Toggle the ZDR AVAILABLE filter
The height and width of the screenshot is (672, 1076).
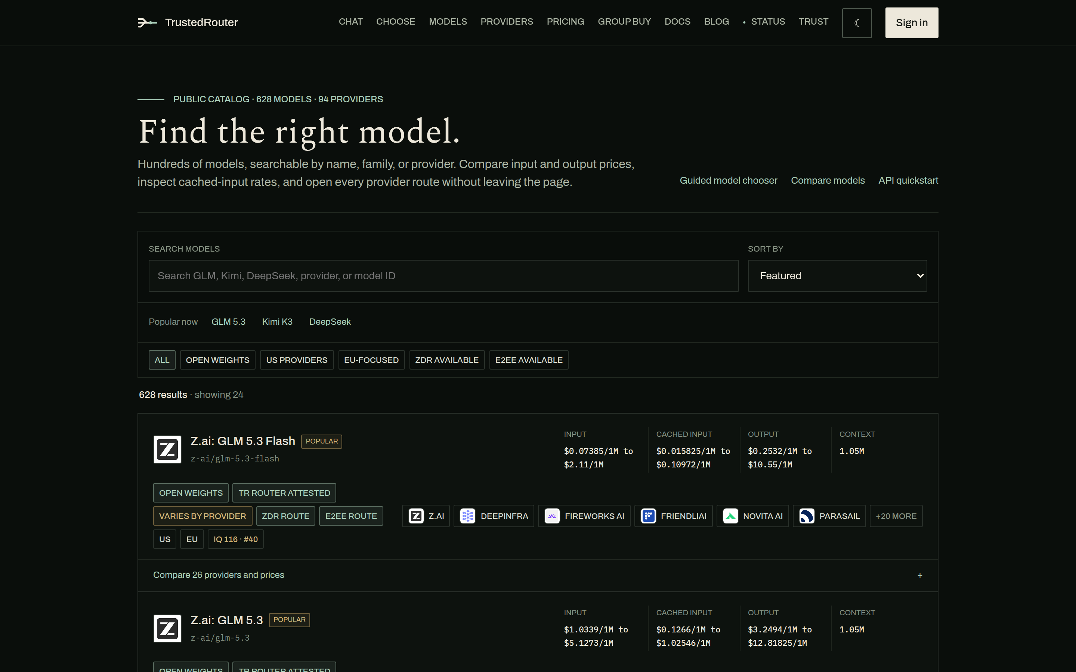point(447,360)
